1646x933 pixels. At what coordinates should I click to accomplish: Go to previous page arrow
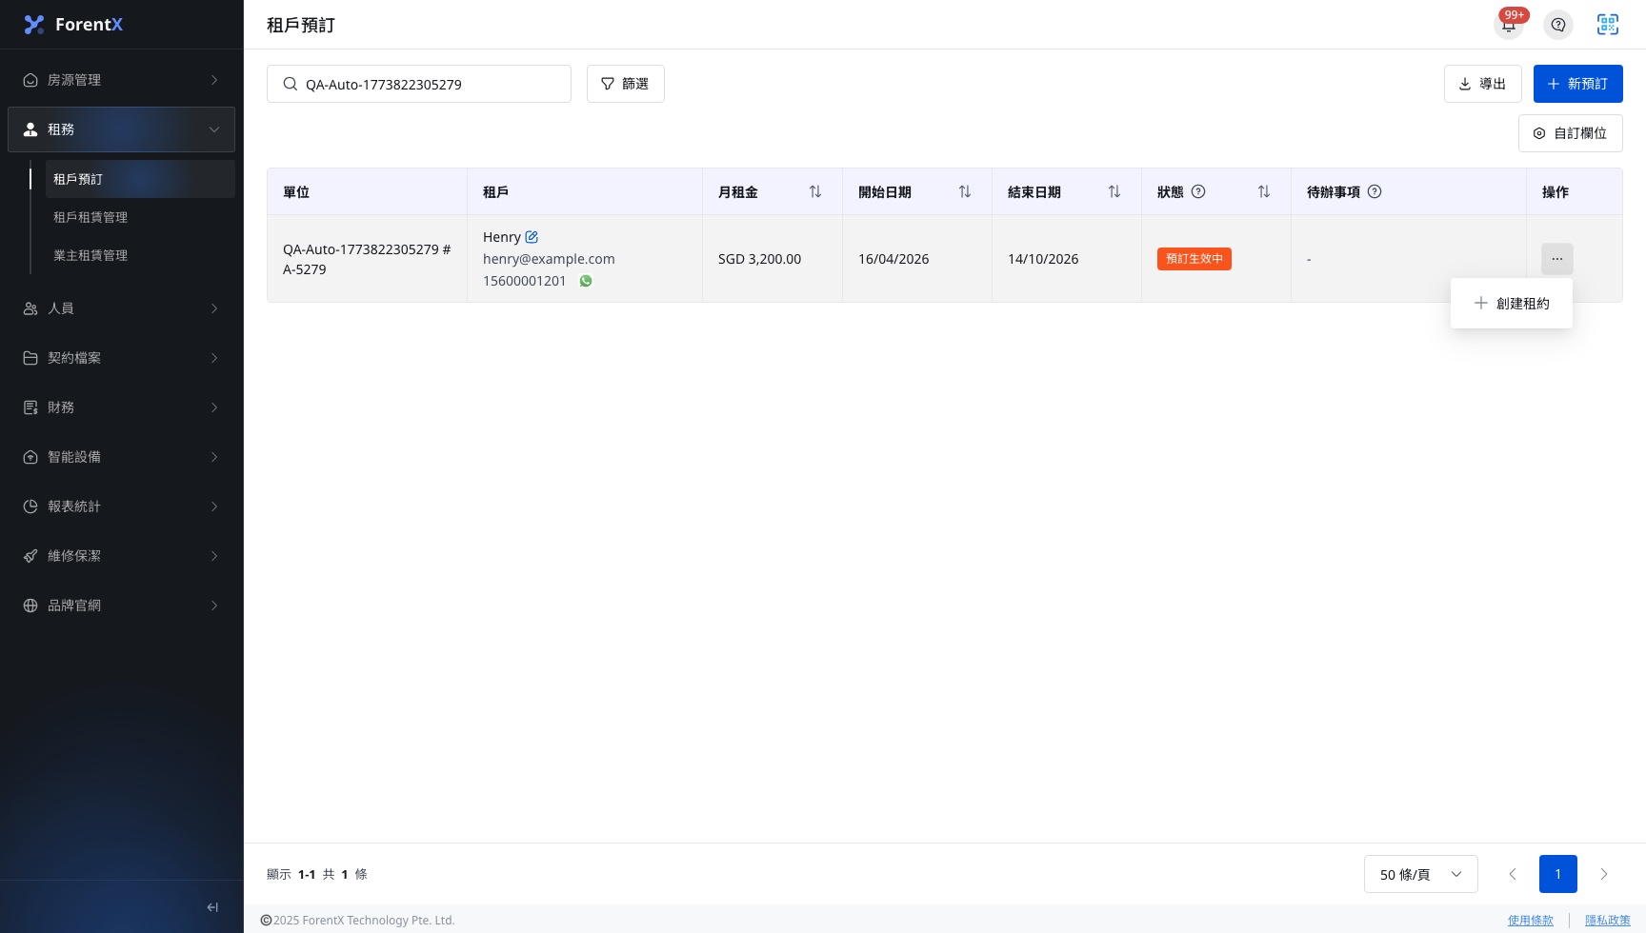click(1513, 874)
